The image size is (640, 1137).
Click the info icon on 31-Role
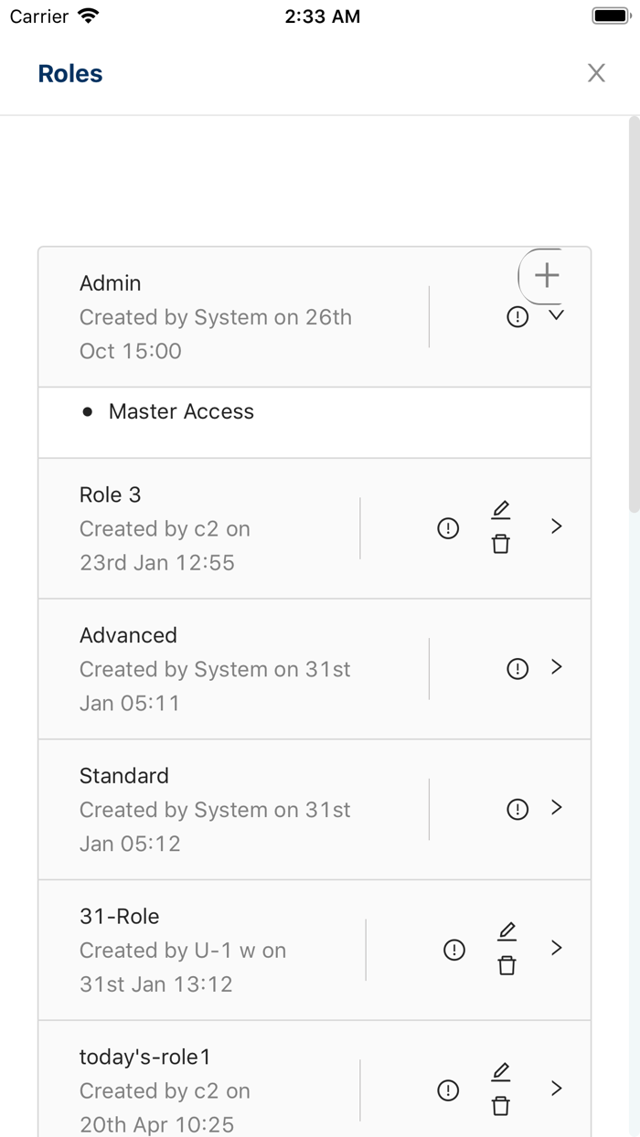(453, 951)
